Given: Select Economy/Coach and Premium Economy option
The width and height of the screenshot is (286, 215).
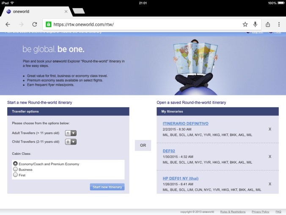Looking at the screenshot, I should [16, 164].
